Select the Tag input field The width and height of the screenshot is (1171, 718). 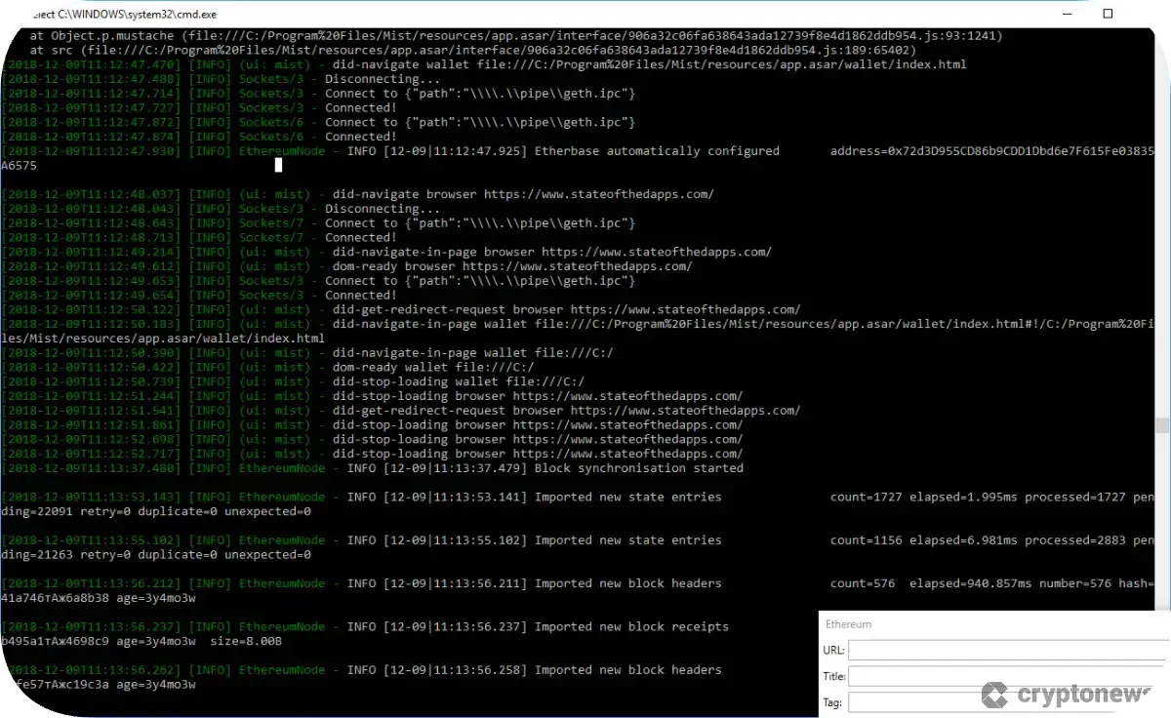[x=1007, y=702]
